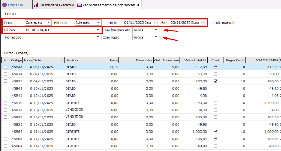Sort by the Código column header

pos(16,60)
